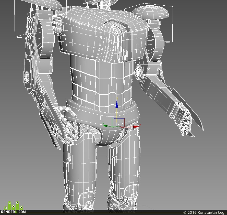This screenshot has height=215, width=227.
Task: Click the 2016 Konstantin copyright text
Action: [205, 212]
